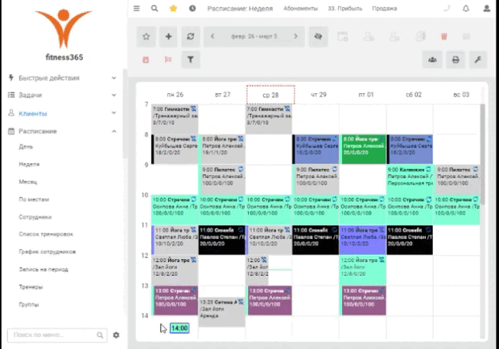
Task: Go to next week arrow
Action: [x=295, y=36]
